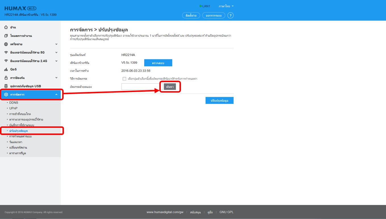The image size is (386, 219).
Task: Select DDNS submenu item
Action: 14,103
